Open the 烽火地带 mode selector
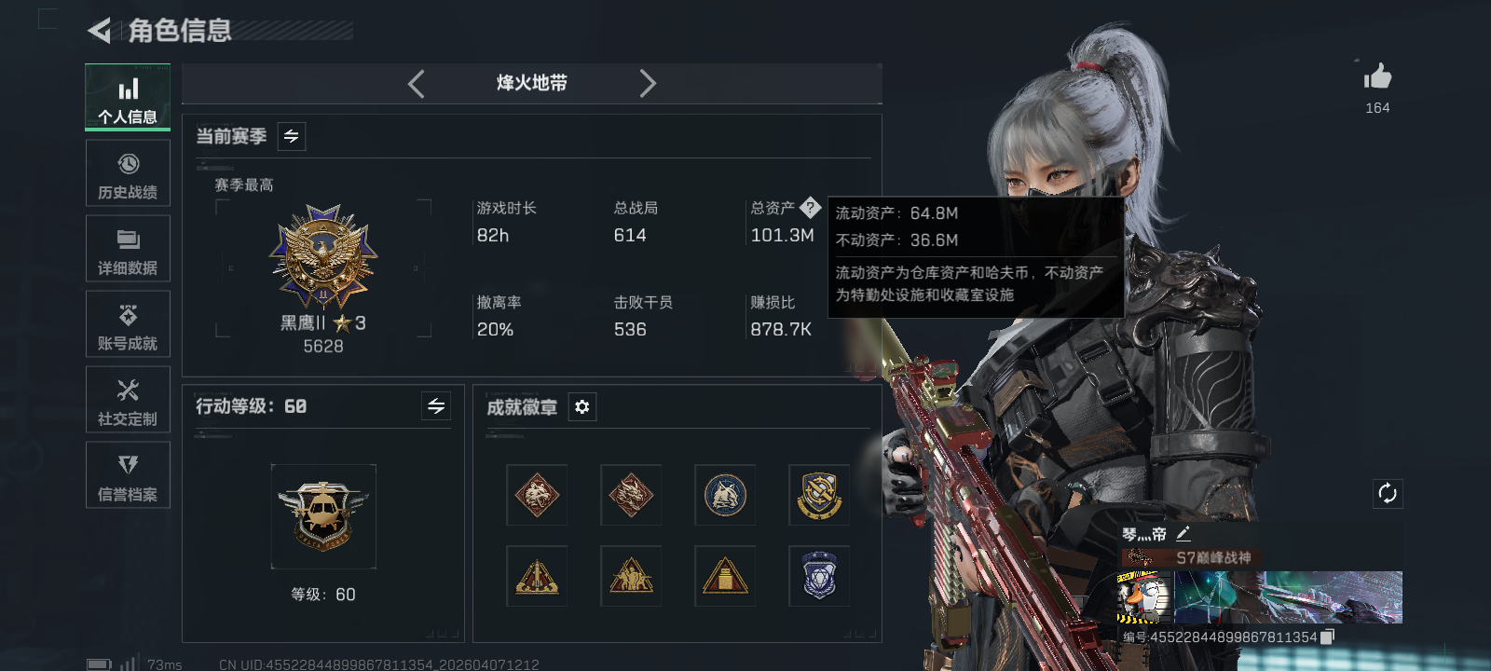The image size is (1491, 671). [x=532, y=83]
